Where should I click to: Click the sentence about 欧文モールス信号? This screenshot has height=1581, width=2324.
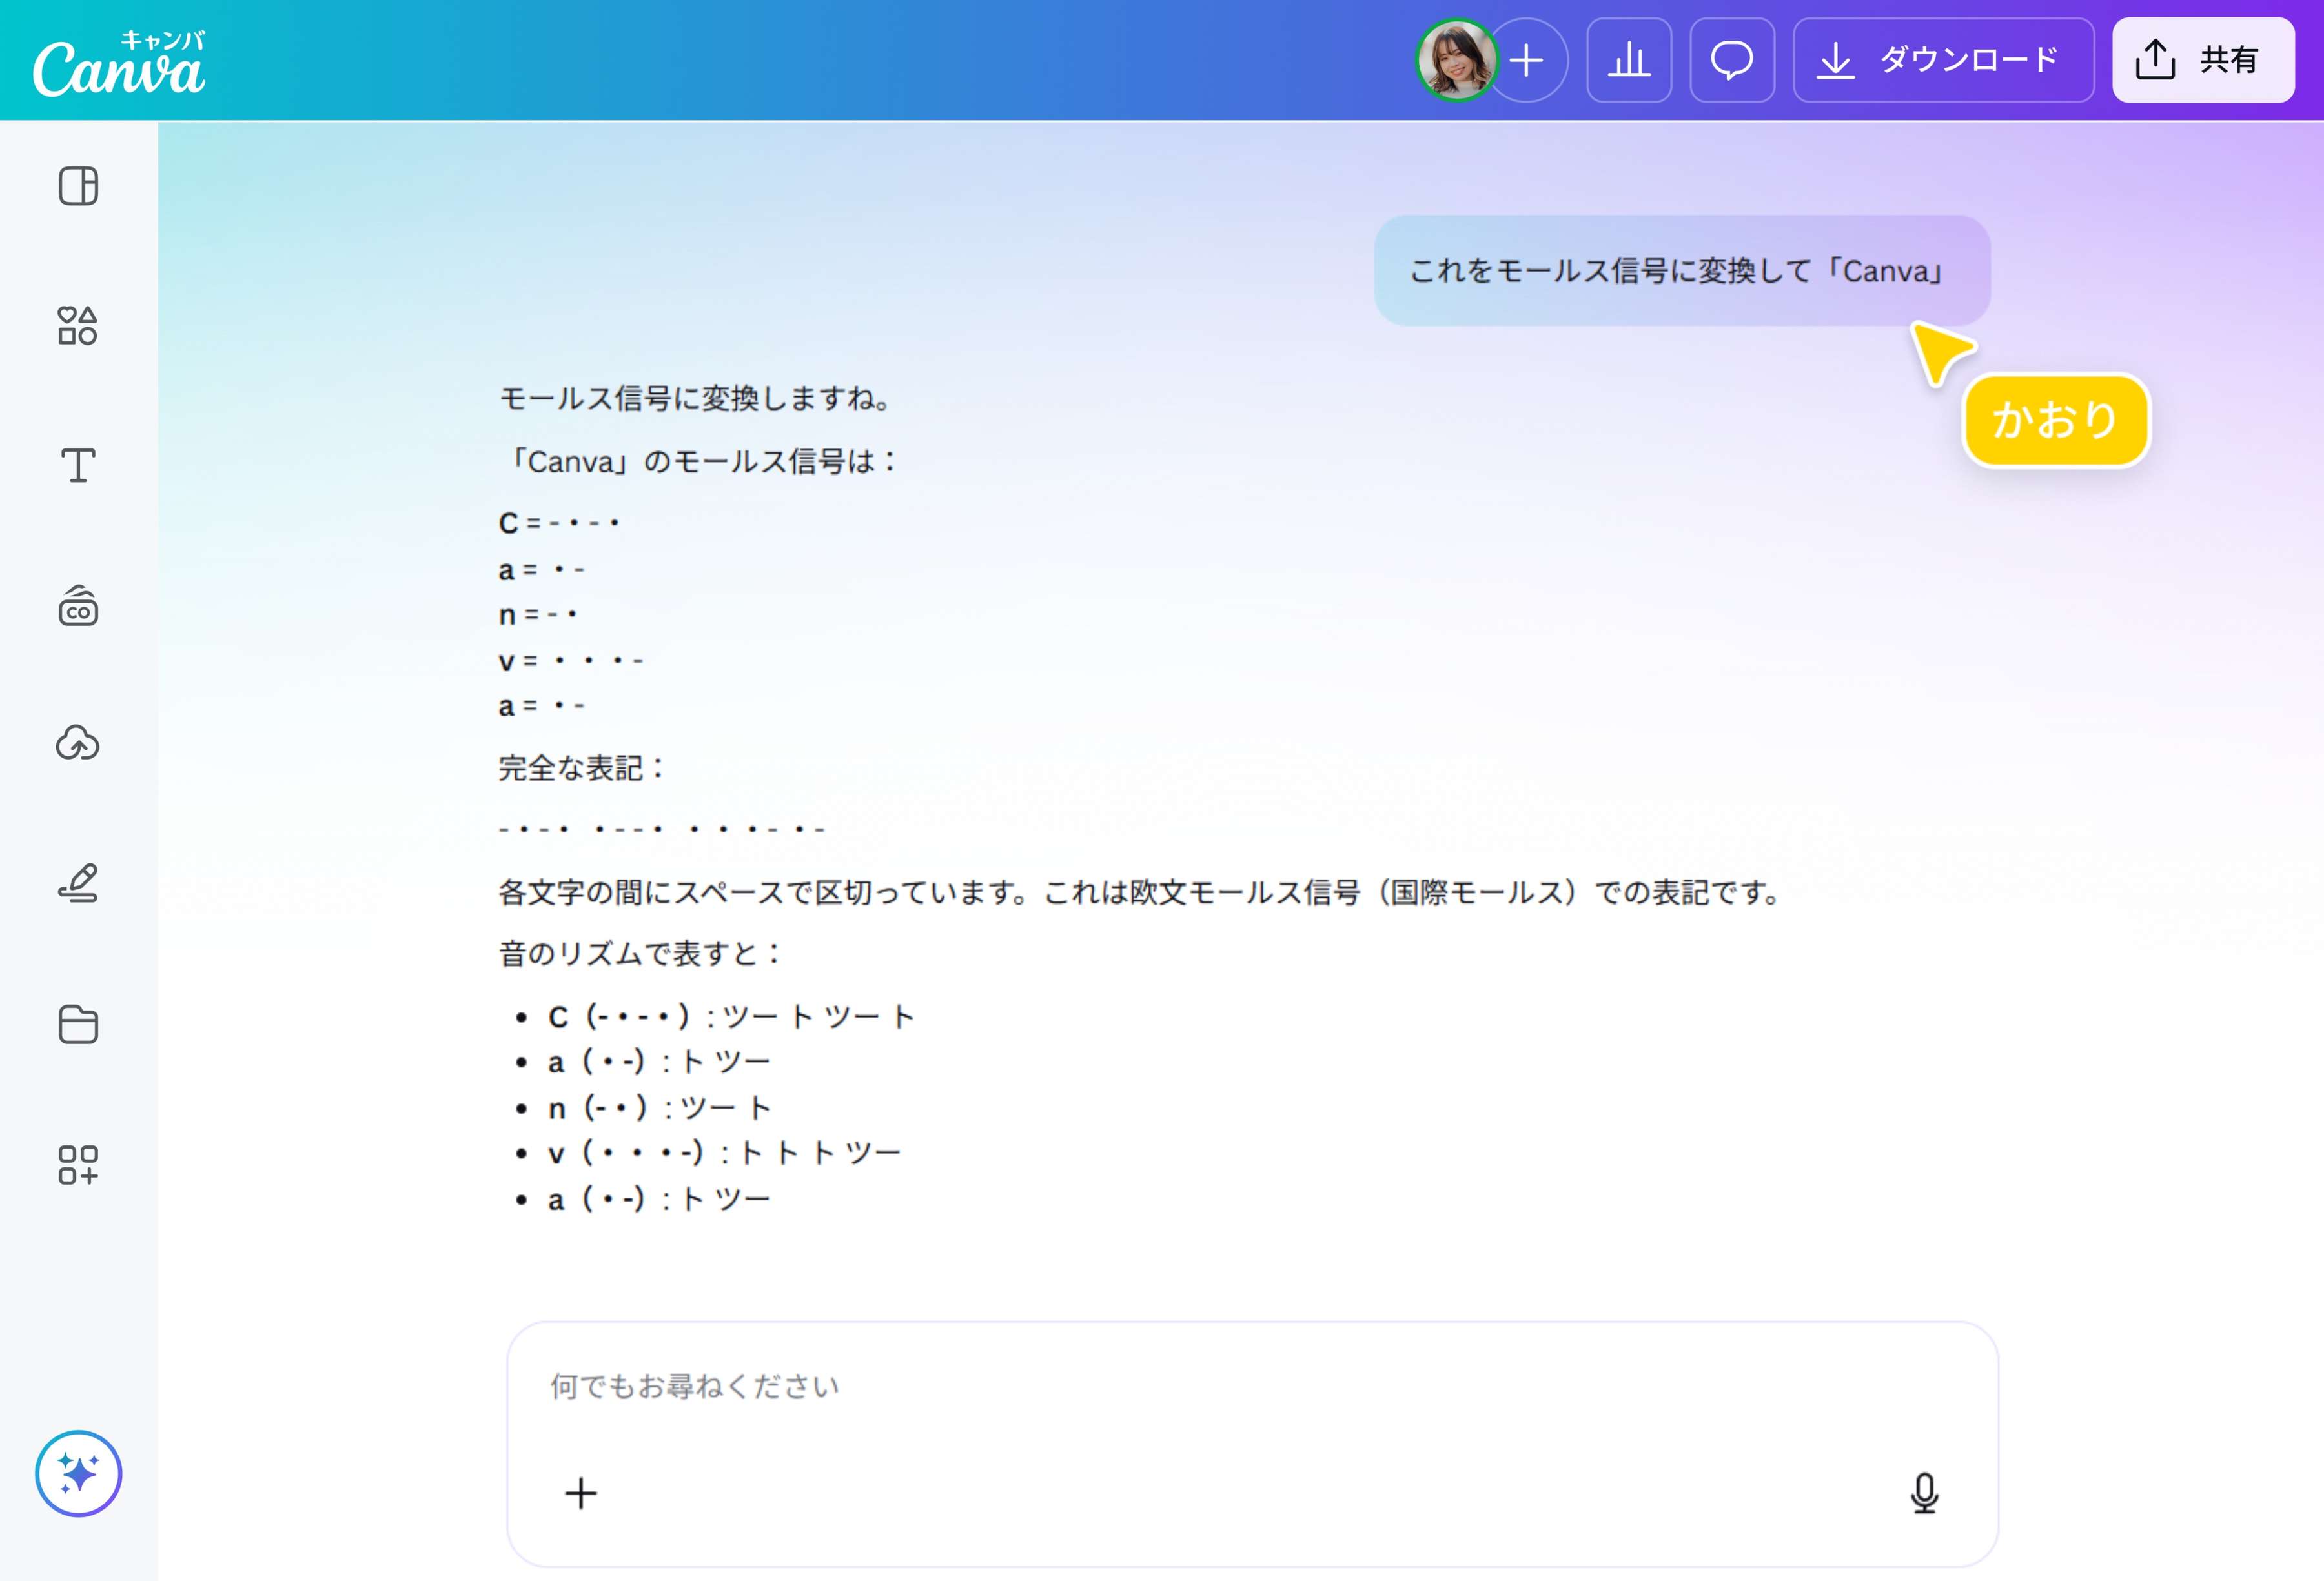1141,891
